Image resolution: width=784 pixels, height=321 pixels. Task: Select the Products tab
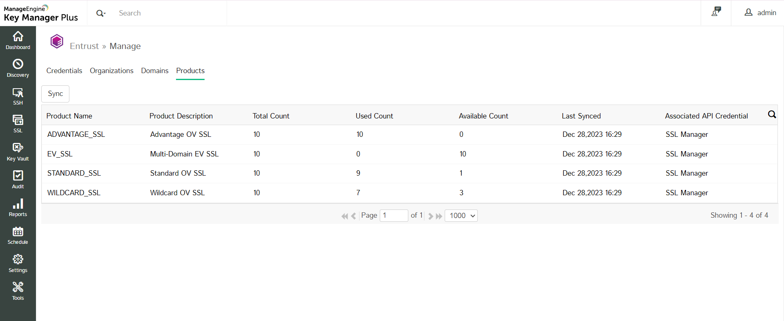pos(190,71)
